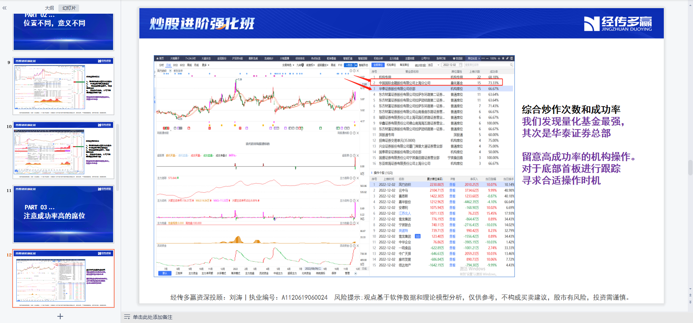
Task: Click the text line 对于底部首板进行跟踪
Action: [x=571, y=169]
